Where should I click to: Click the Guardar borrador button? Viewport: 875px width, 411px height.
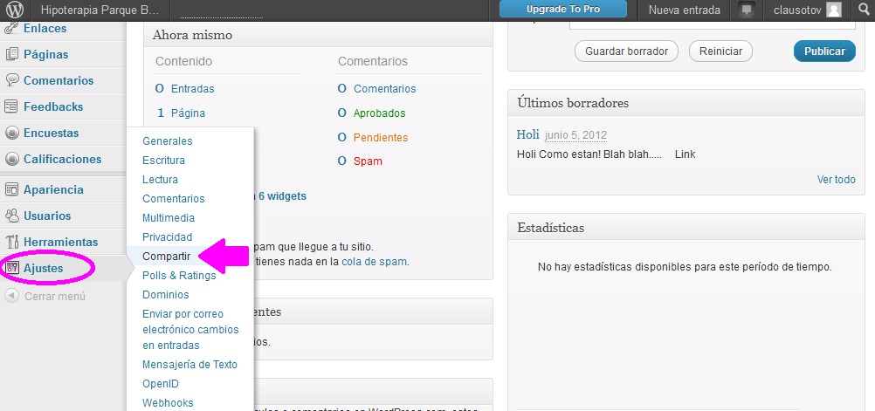coord(626,51)
